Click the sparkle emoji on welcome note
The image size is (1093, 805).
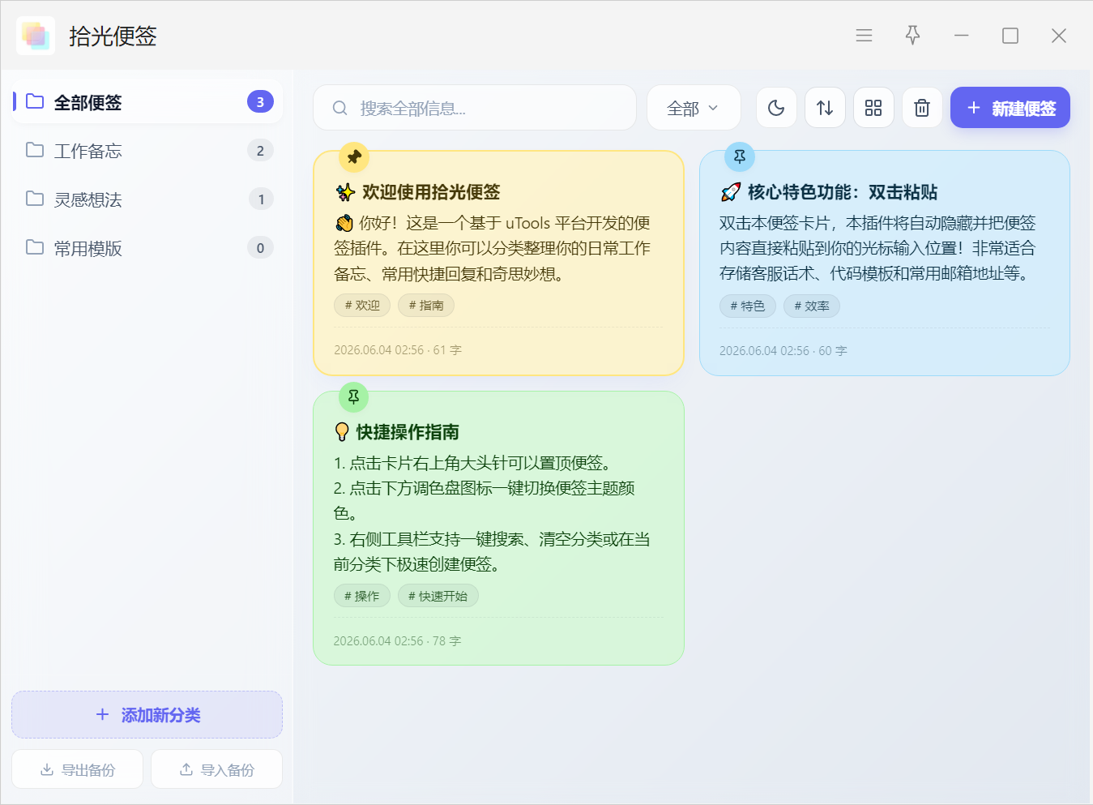345,192
